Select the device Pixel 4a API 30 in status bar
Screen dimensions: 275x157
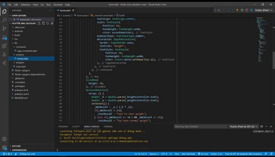pos(243,154)
